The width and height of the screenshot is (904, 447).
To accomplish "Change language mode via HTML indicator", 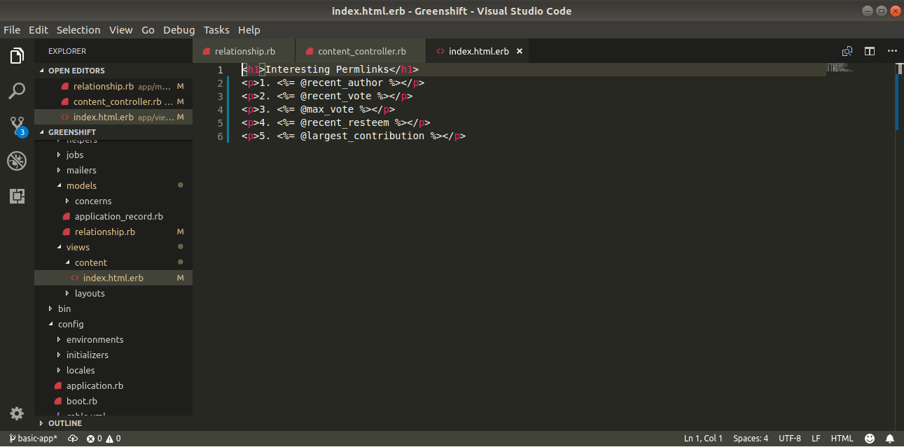I will (842, 439).
